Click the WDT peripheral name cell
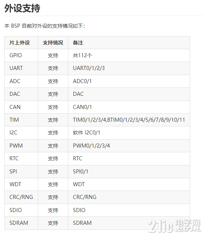204x235 pixels. pyautogui.click(x=21, y=184)
